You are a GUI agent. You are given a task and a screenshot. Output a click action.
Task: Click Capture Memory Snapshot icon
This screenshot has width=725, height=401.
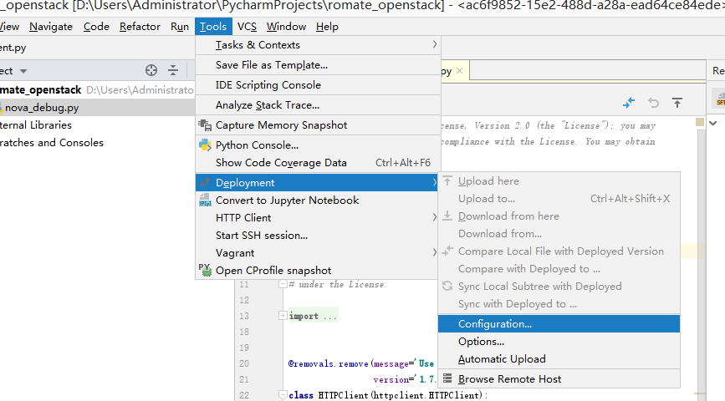click(x=205, y=124)
